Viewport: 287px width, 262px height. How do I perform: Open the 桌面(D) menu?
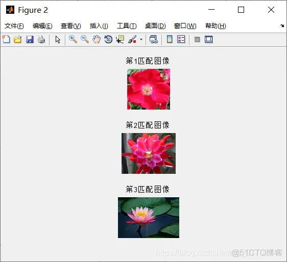click(155, 26)
